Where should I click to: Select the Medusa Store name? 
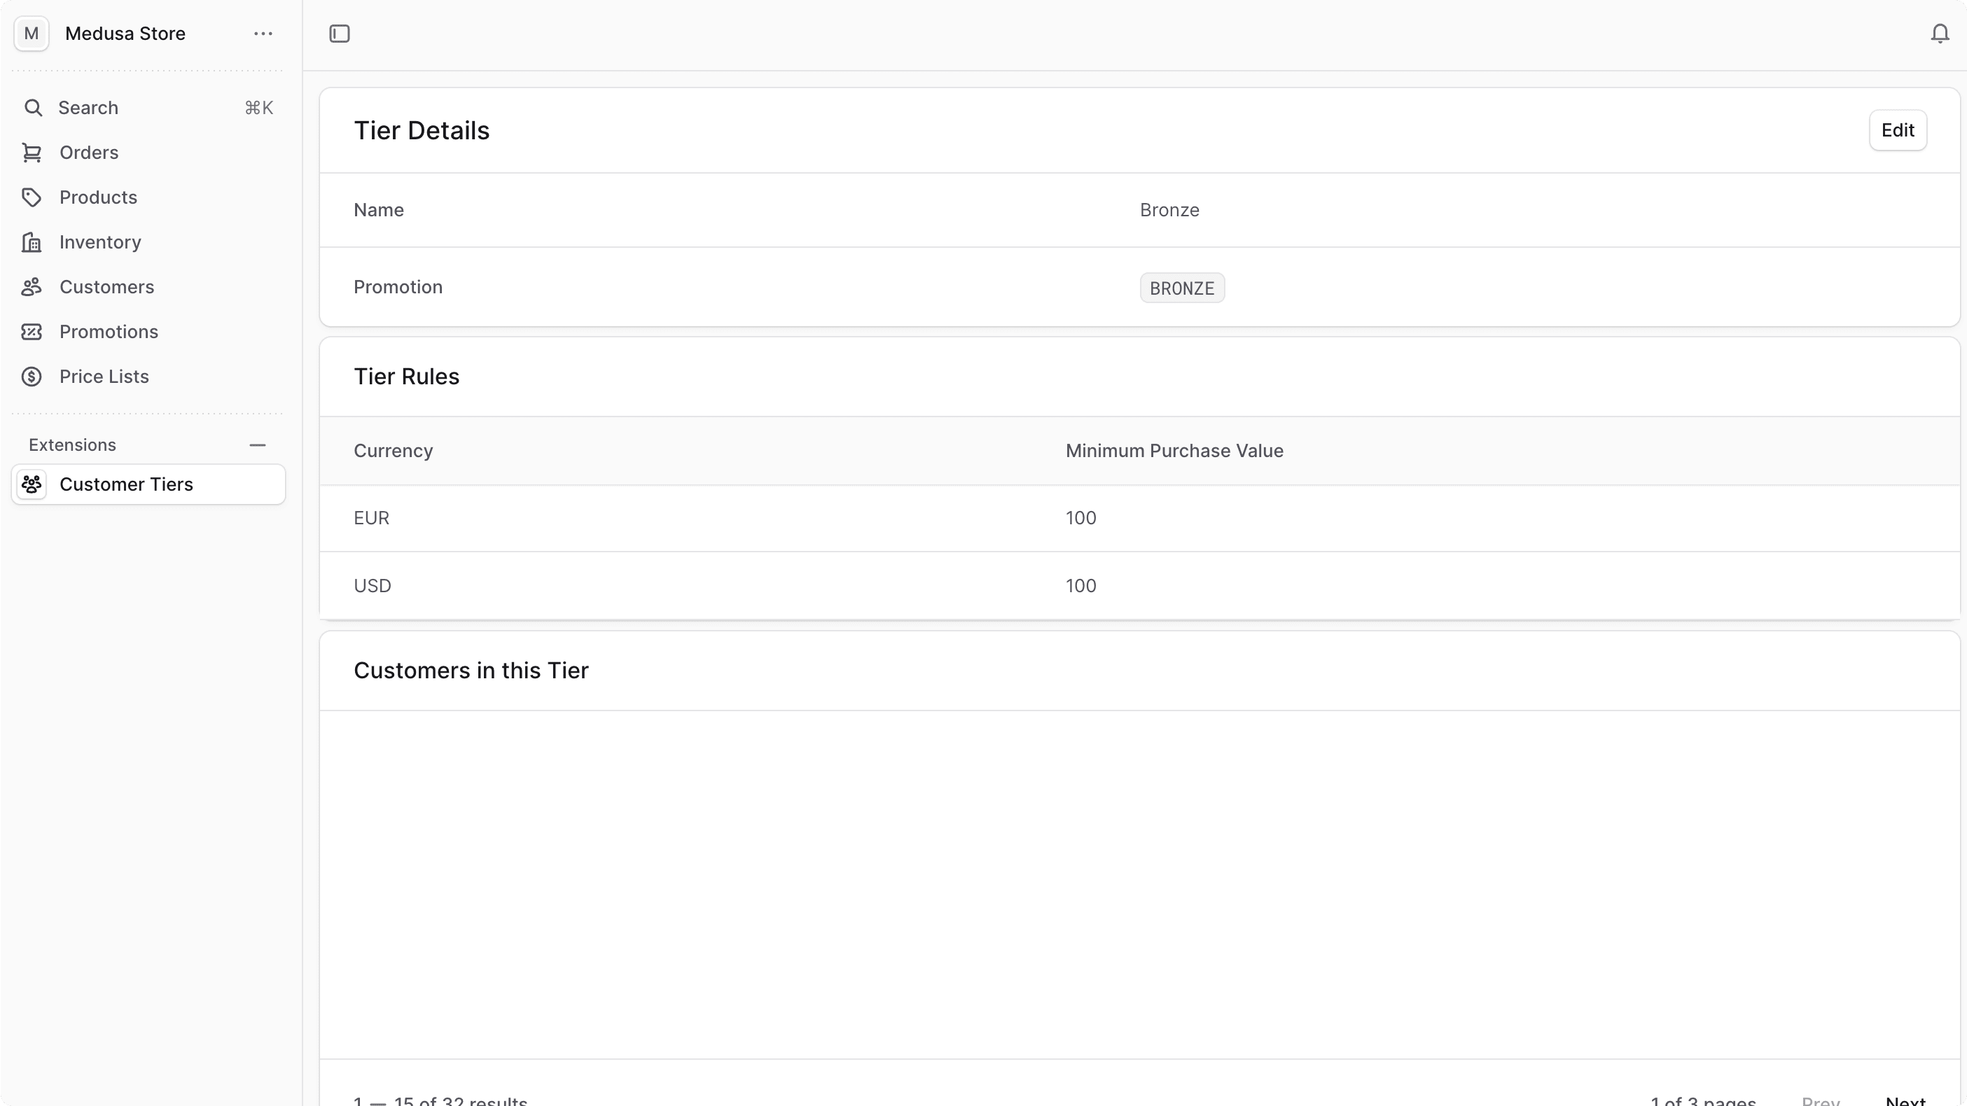click(x=125, y=34)
